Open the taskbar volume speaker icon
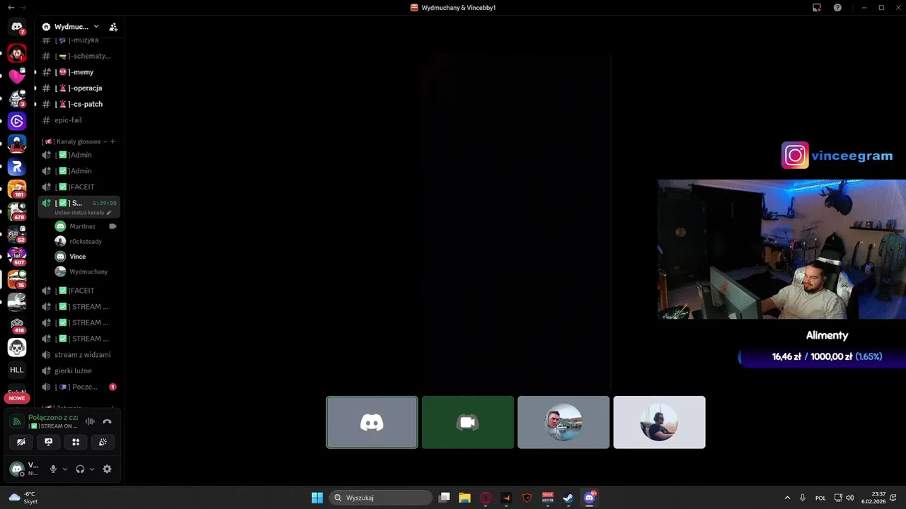The height and width of the screenshot is (509, 906). tap(849, 498)
